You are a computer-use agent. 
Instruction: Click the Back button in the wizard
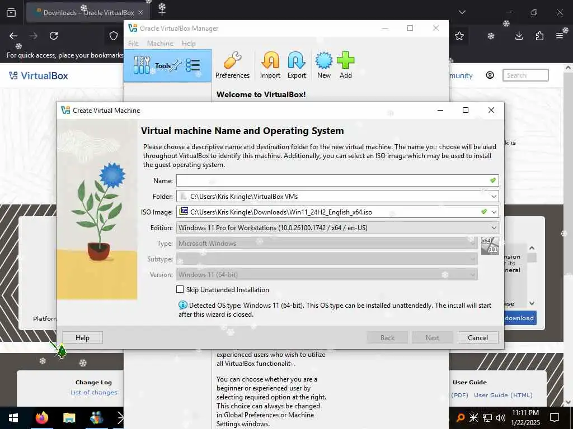click(x=387, y=338)
